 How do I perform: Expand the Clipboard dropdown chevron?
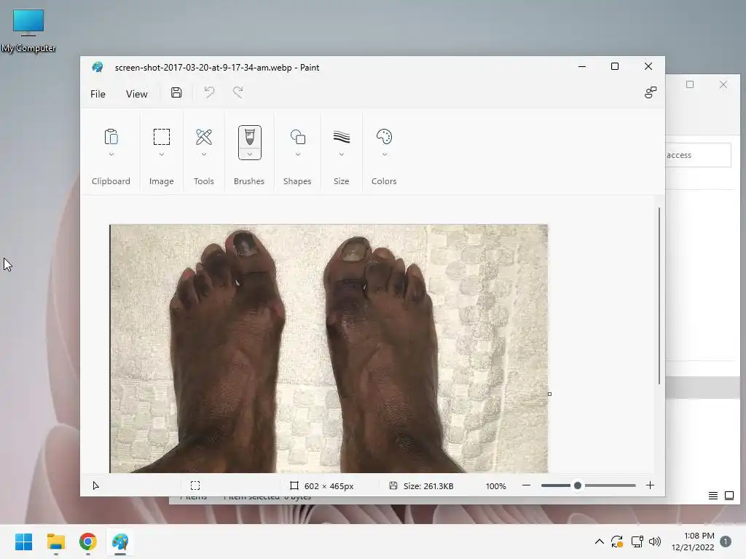111,154
